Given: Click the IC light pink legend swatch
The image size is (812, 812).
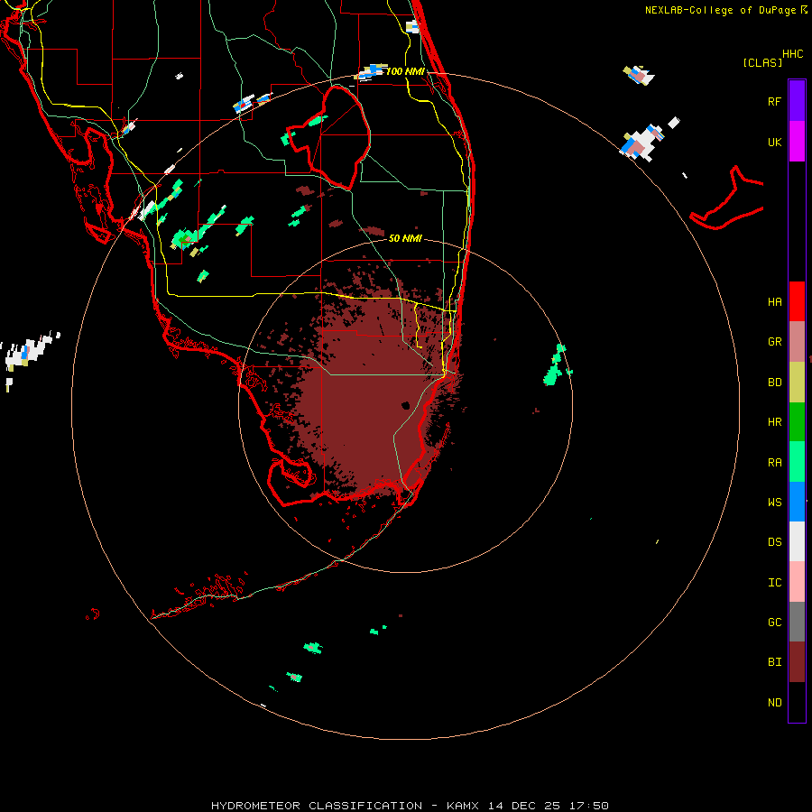Looking at the screenshot, I should coord(797,582).
